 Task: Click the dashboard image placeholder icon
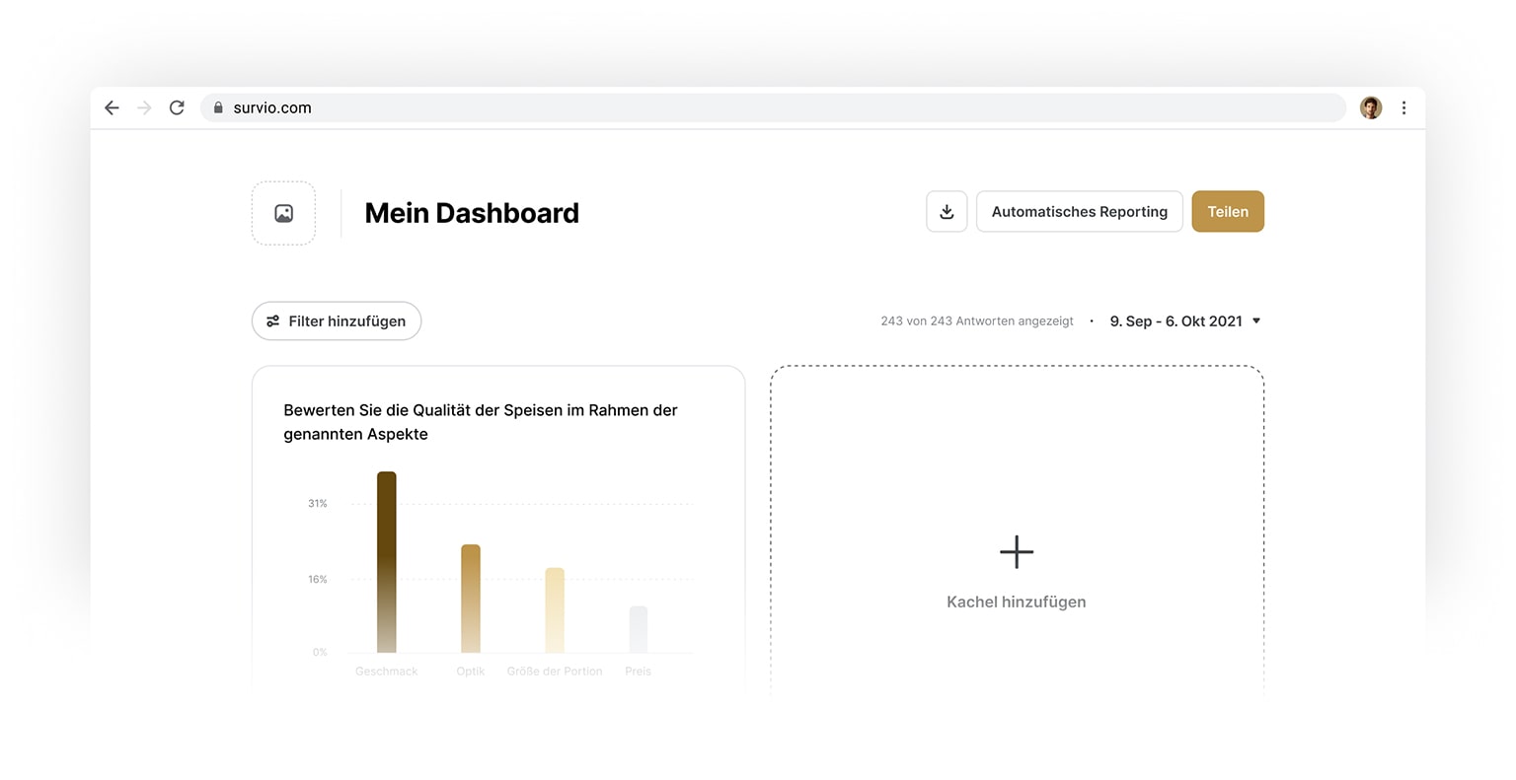[x=283, y=212]
